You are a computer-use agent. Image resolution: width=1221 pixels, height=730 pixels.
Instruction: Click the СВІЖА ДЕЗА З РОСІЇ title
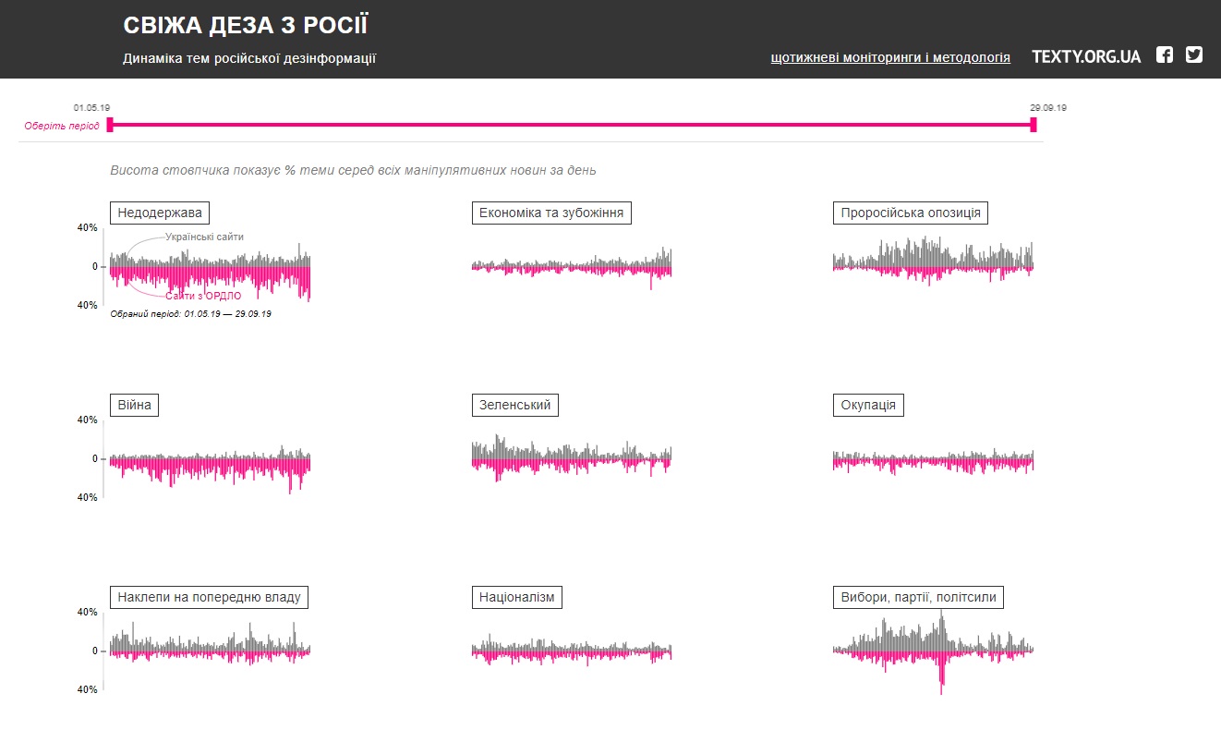tap(245, 26)
